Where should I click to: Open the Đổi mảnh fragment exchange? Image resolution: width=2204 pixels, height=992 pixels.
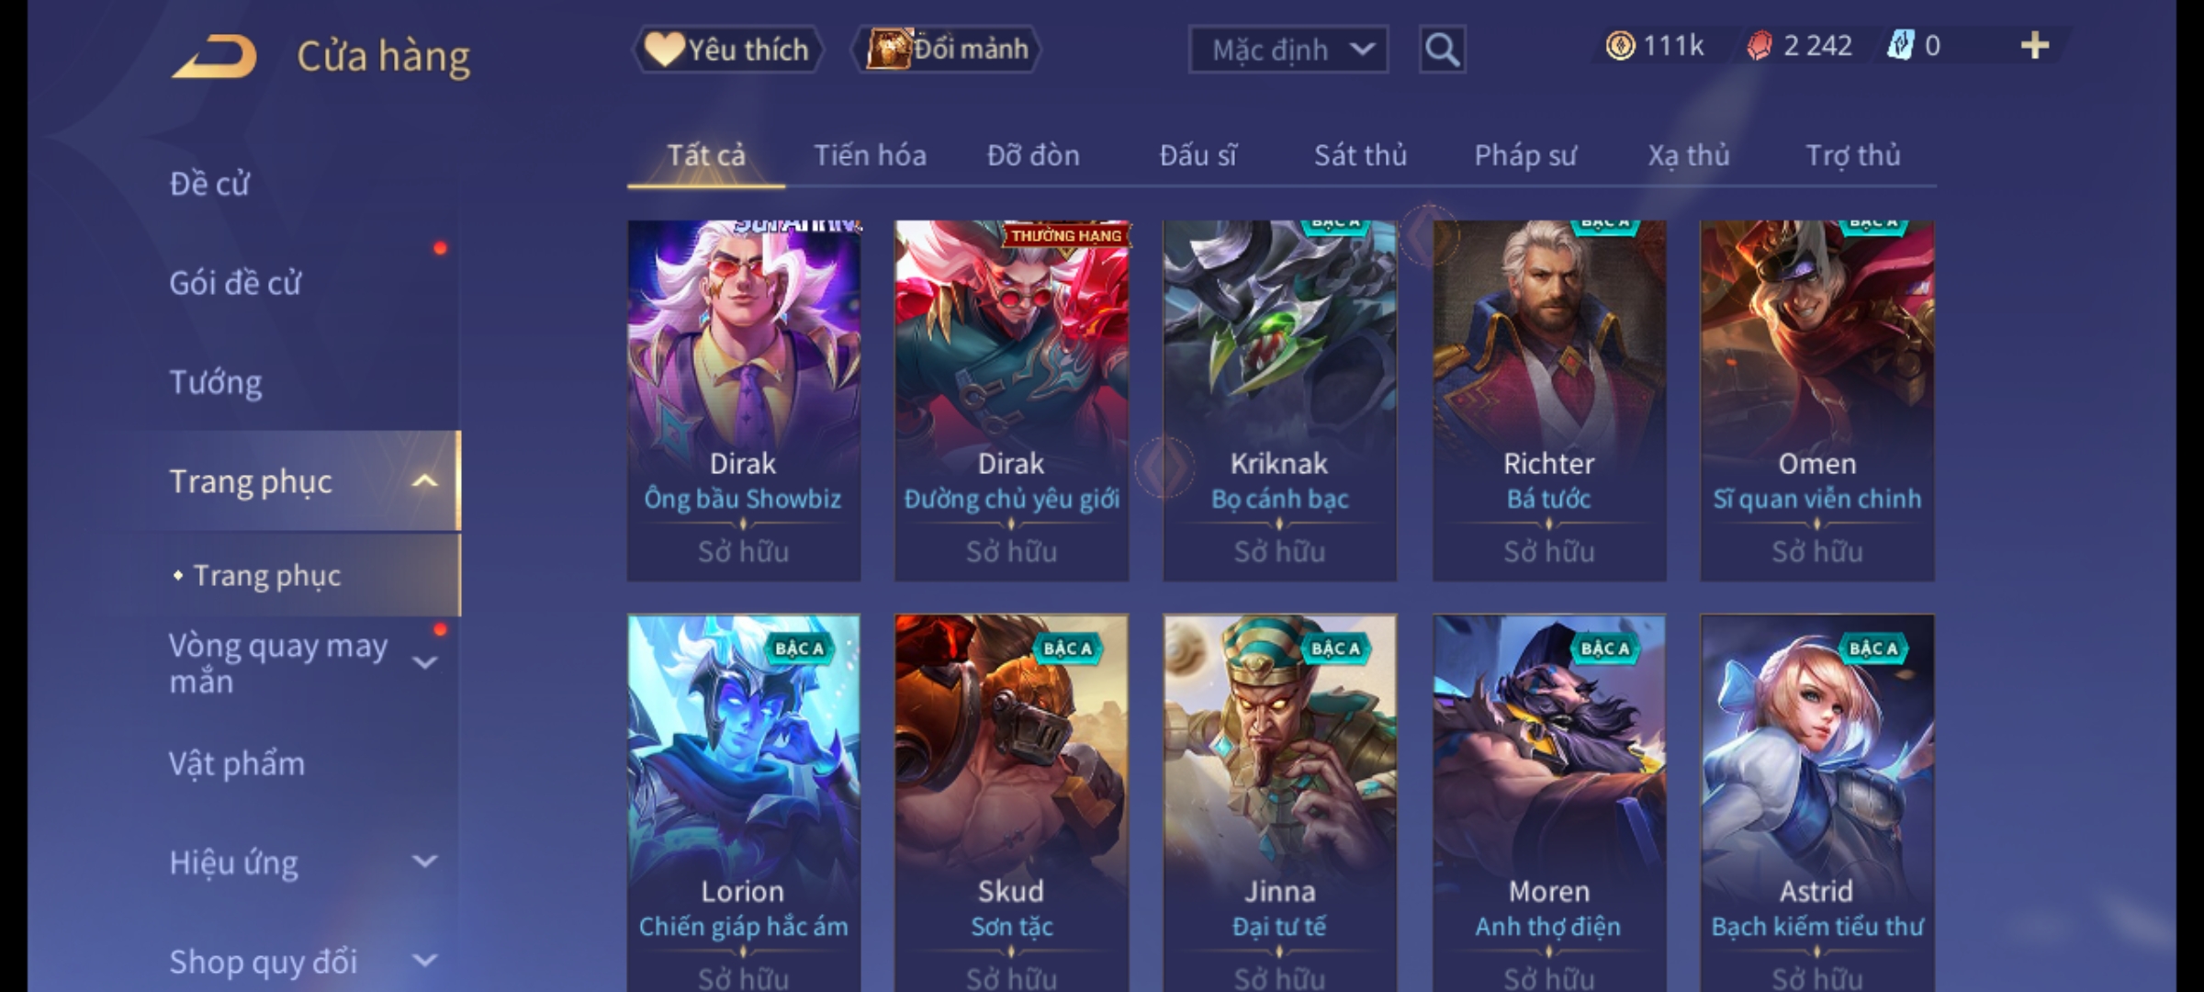point(947,50)
